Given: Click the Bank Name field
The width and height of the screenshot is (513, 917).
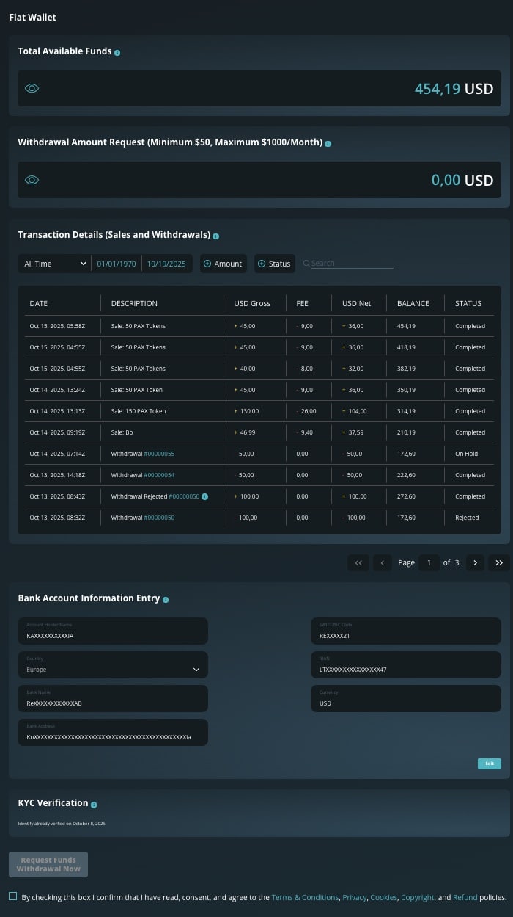Looking at the screenshot, I should pyautogui.click(x=113, y=699).
